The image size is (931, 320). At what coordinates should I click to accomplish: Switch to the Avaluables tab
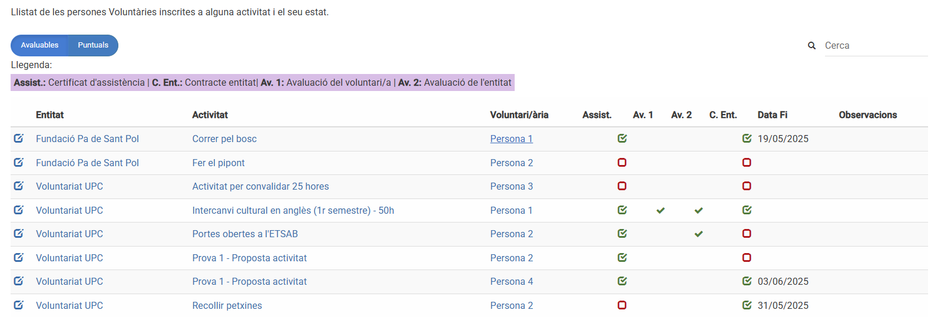click(x=39, y=45)
